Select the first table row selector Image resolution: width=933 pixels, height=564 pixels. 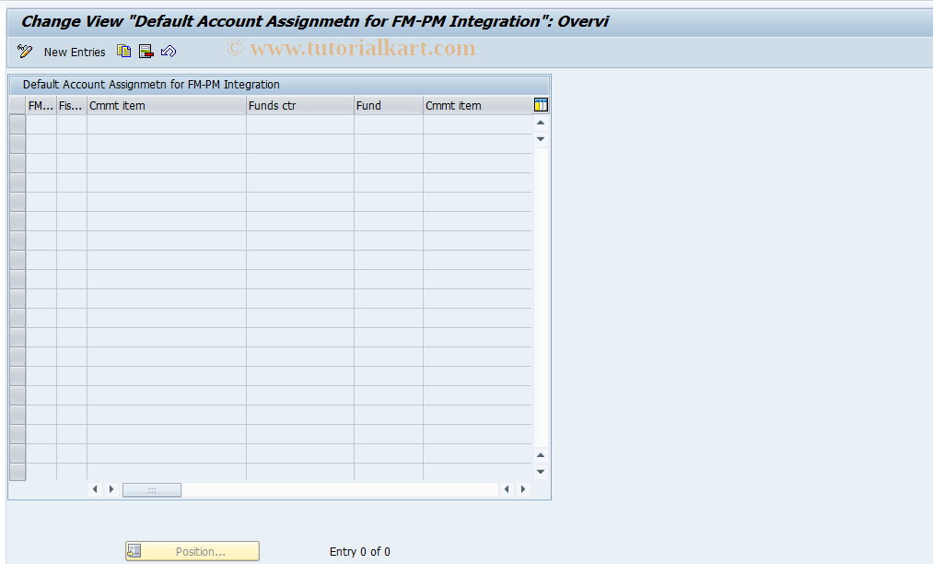click(17, 124)
